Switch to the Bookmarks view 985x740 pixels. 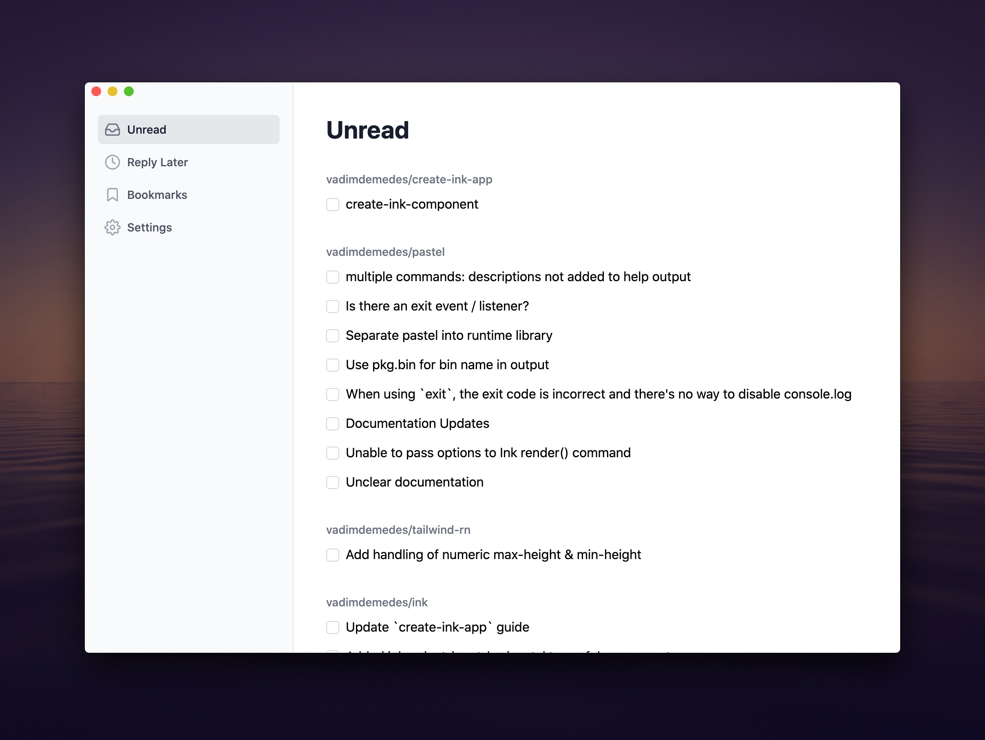pyautogui.click(x=188, y=194)
